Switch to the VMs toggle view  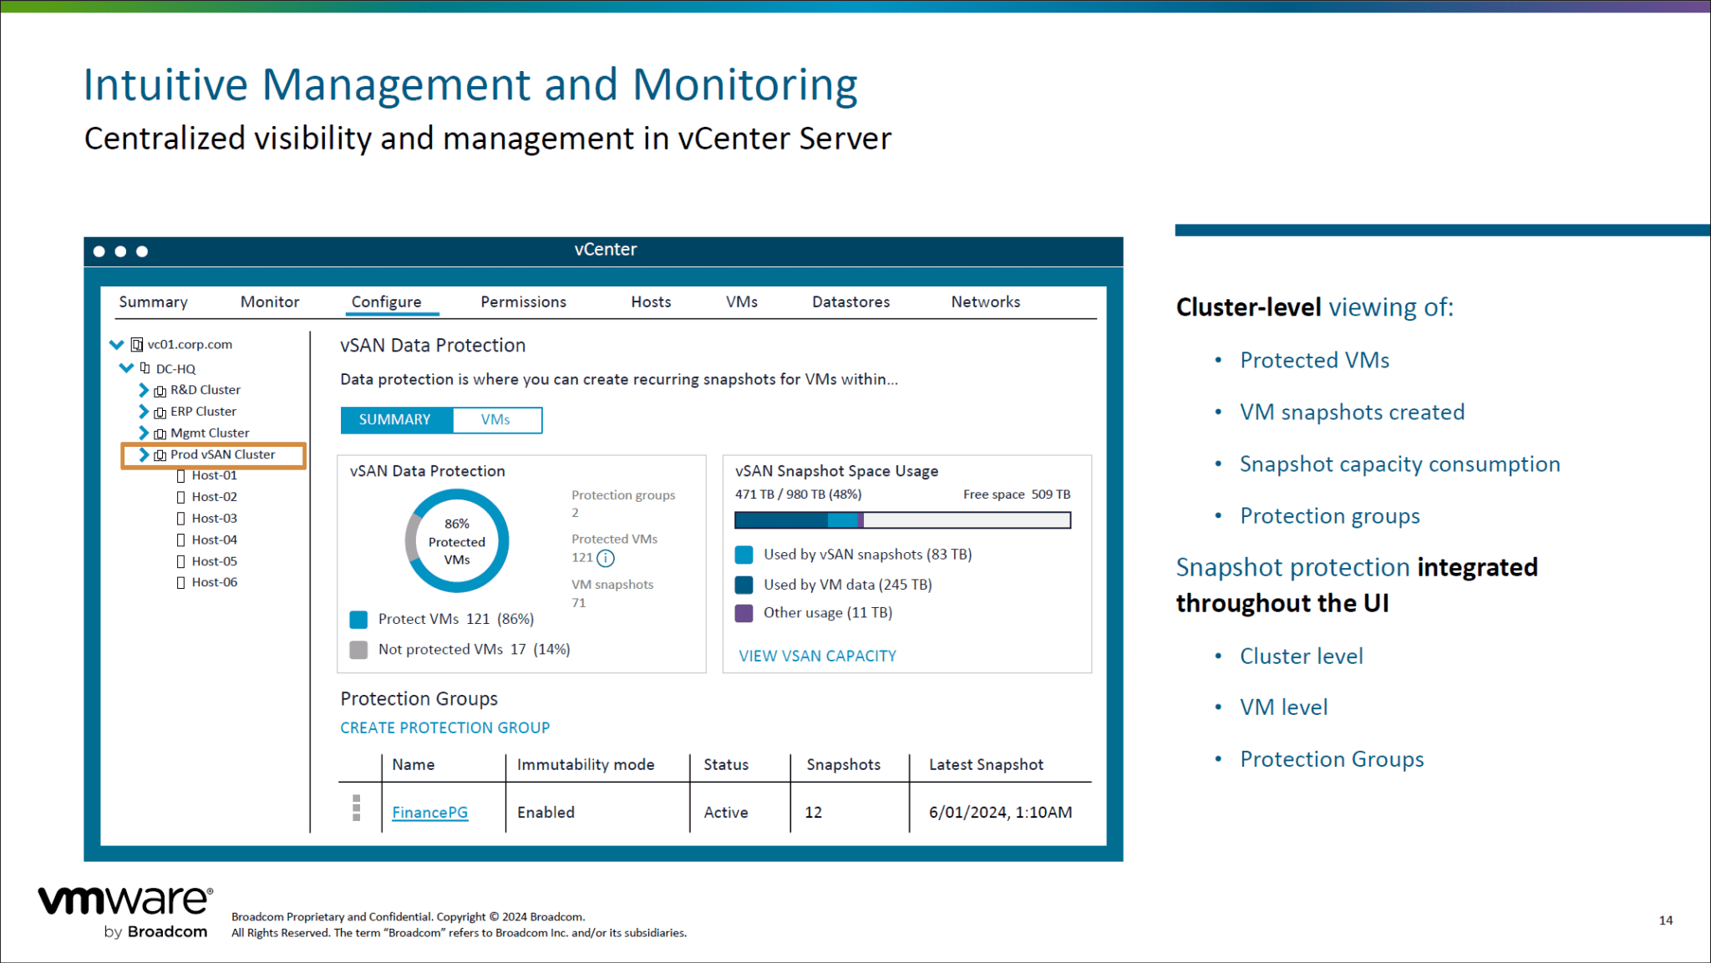tap(495, 420)
